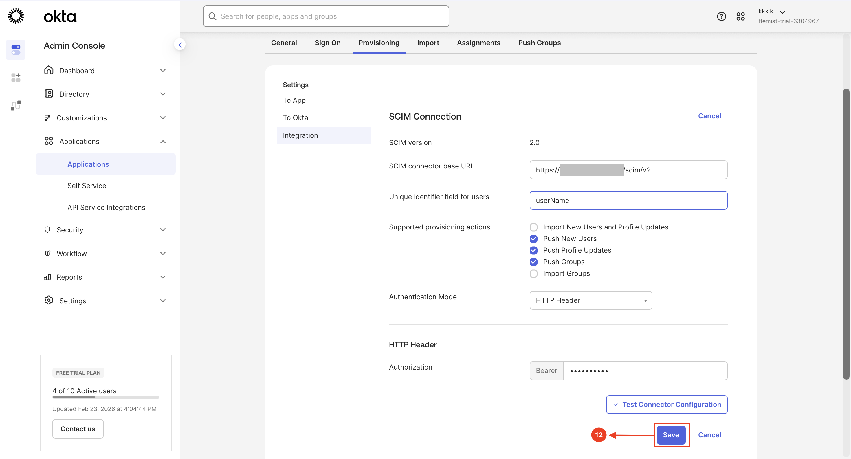The height and width of the screenshot is (459, 851).
Task: Collapse sidebar with the arrow button
Action: [180, 45]
